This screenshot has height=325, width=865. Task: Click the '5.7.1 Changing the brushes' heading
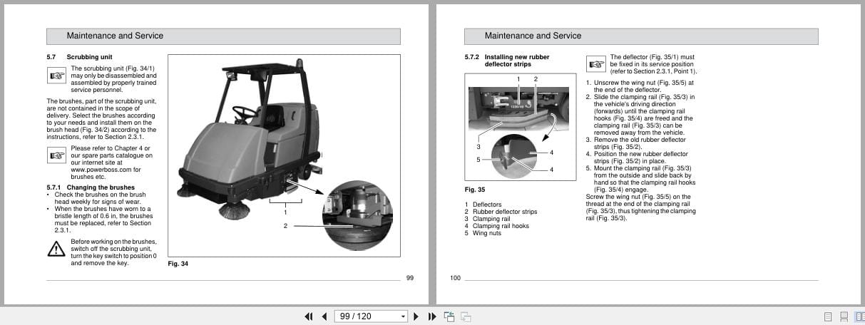(90, 187)
